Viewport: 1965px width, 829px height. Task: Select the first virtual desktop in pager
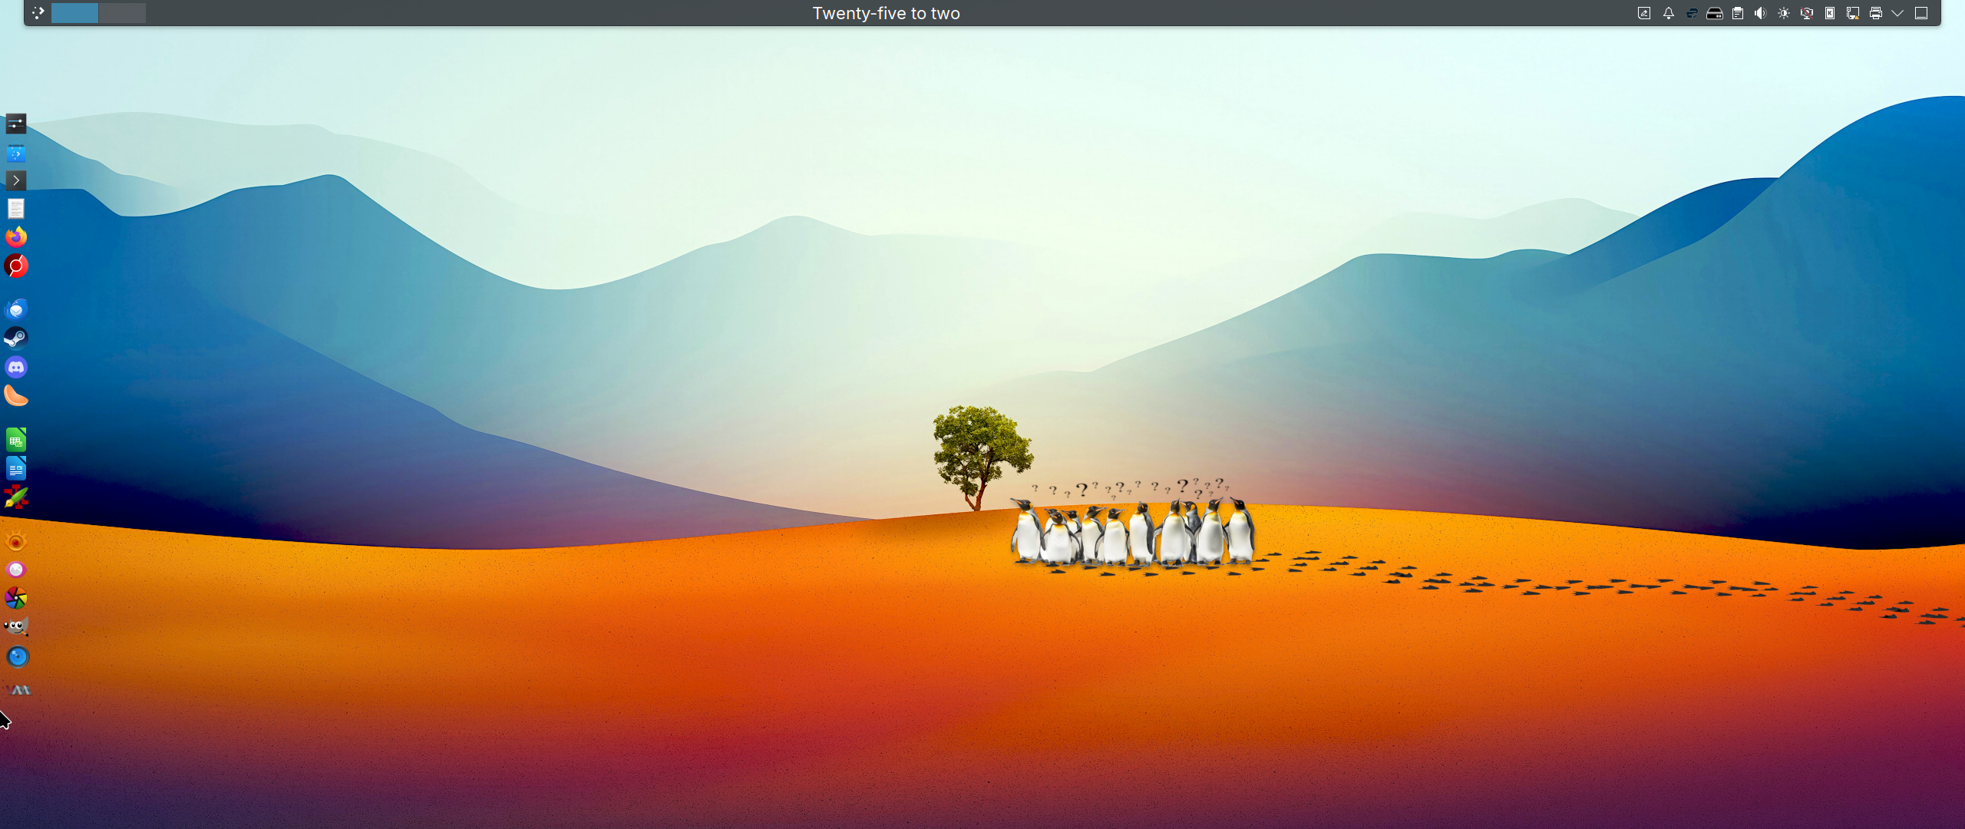click(x=74, y=13)
